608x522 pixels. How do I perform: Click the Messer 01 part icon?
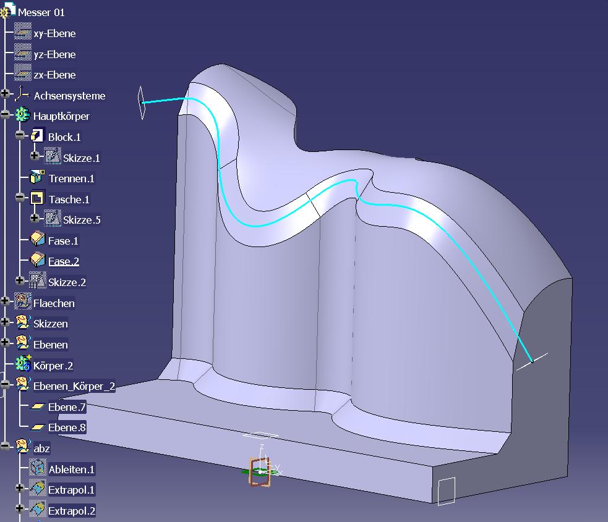coord(8,10)
